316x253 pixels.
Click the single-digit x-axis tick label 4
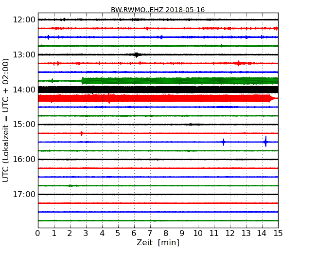point(102,233)
